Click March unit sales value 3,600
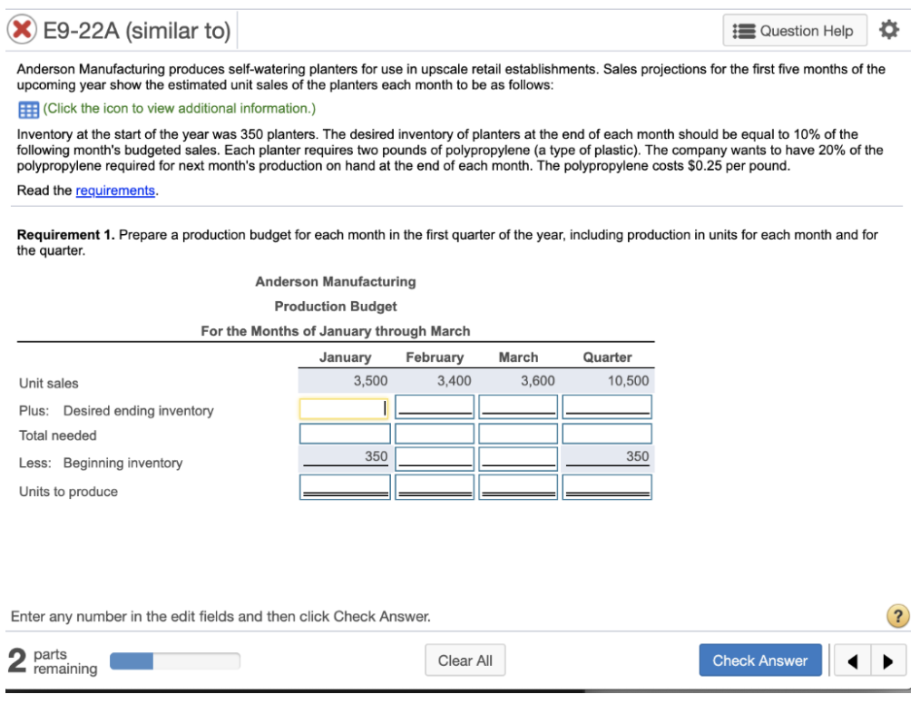Viewport: 920px width, 704px height. coord(537,381)
